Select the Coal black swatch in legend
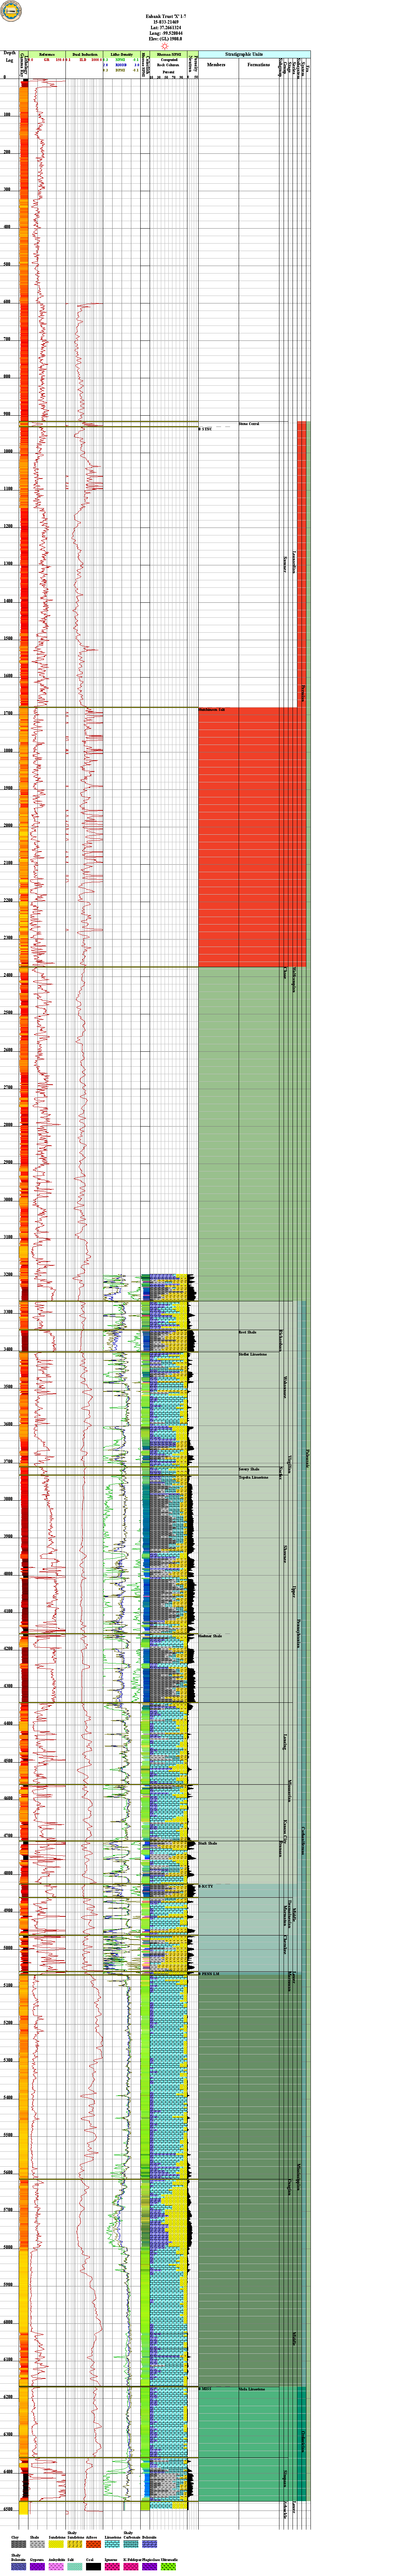Image resolution: width=404 pixels, height=2576 pixels. point(93,2566)
